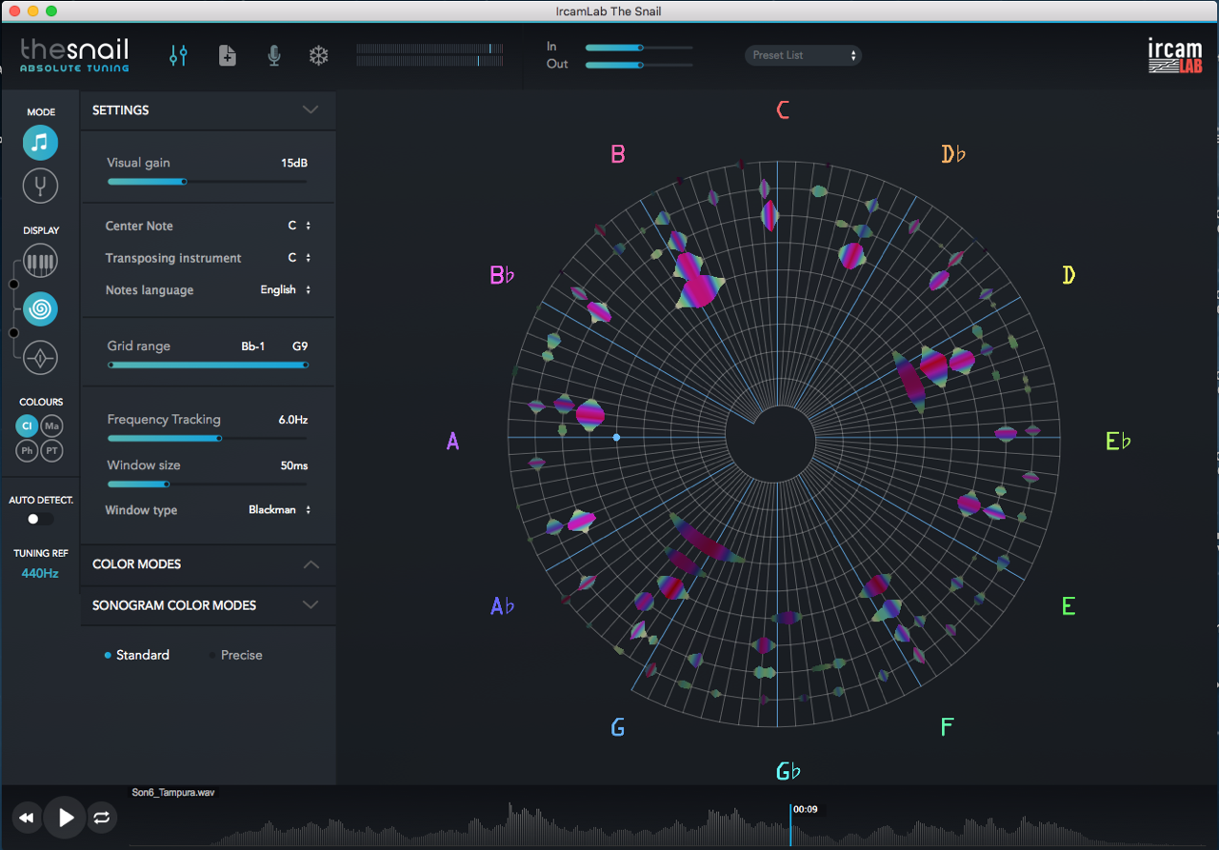Click the Ircam Lab logo
The height and width of the screenshot is (850, 1219).
(x=1174, y=57)
